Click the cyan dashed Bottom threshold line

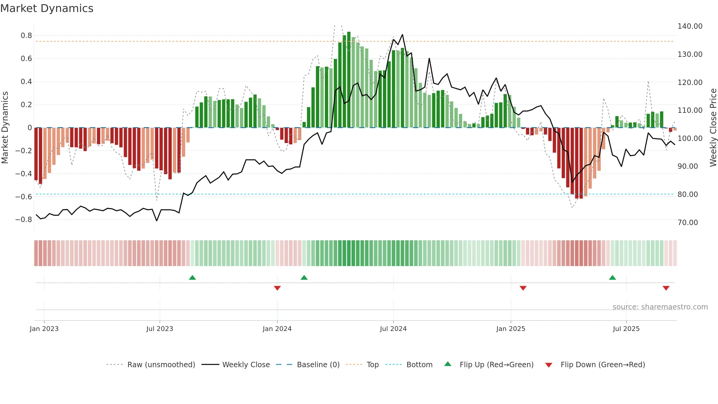coord(355,194)
